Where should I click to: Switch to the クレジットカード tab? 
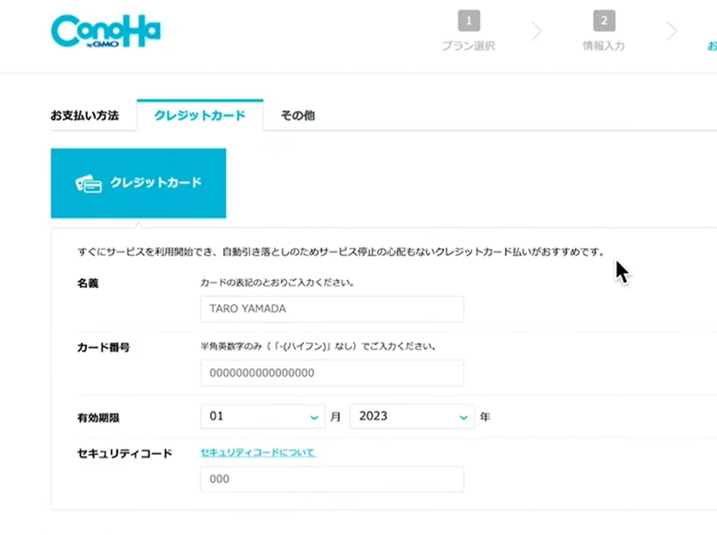click(199, 115)
